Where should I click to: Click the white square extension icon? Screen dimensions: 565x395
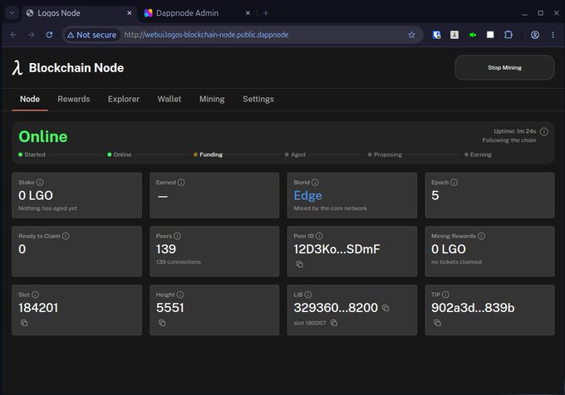[490, 35]
